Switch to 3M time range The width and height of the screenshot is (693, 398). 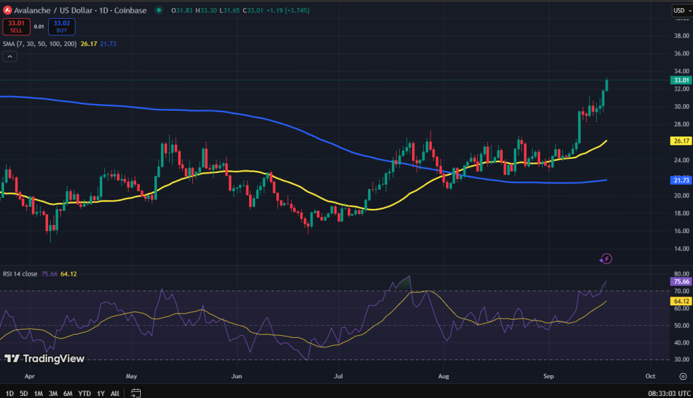[53, 393]
